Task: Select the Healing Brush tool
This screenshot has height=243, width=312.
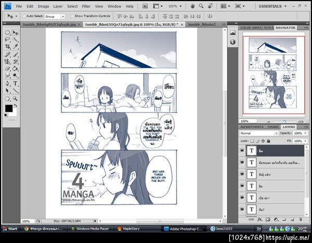Action: tap(7, 54)
